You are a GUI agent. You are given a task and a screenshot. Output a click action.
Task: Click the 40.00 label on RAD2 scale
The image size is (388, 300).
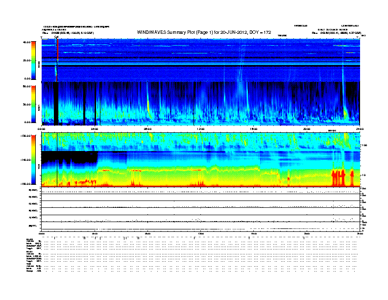click(x=26, y=42)
